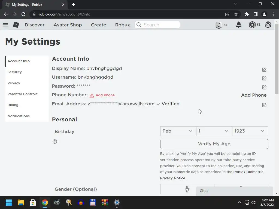Screen dimensions: 279x209
Task: Open the birthday year dropdown showing 1923
Action: click(250, 131)
